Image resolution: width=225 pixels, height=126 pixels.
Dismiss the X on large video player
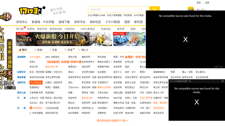coord(185,39)
